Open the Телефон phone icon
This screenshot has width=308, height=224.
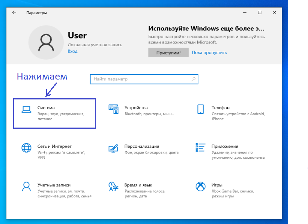[201, 109]
